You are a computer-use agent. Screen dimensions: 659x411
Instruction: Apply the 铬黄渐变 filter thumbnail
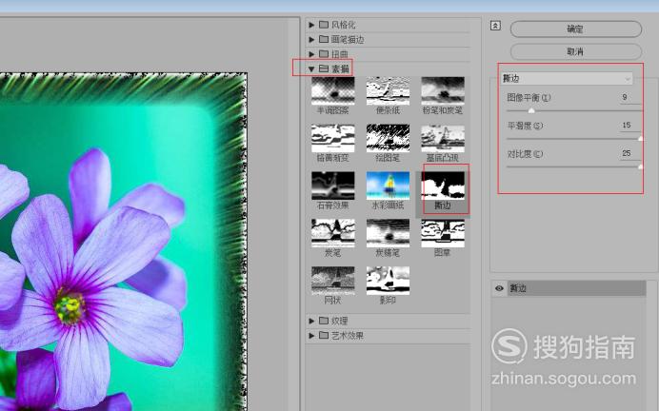coord(333,139)
